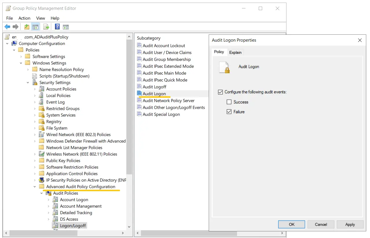Image resolution: width=370 pixels, height=238 pixels.
Task: Collapse Advanced Audit Policy Configuration
Action: click(35, 187)
